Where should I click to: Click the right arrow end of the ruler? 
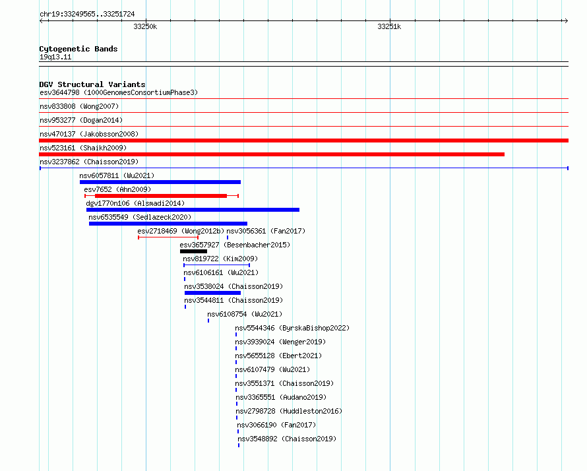tap(566, 20)
